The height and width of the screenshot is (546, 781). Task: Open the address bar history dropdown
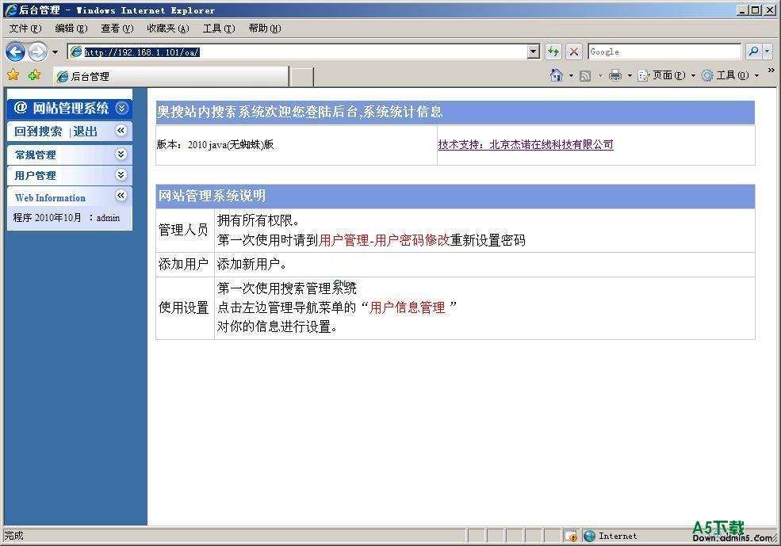pos(534,52)
